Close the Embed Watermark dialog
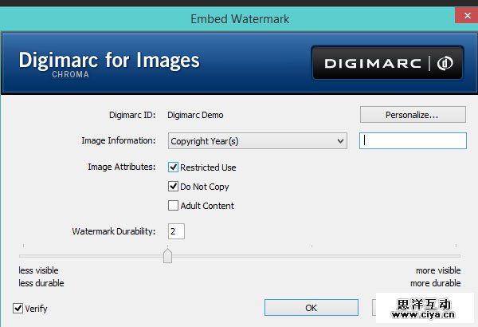This screenshot has height=327, width=478. click(x=467, y=15)
